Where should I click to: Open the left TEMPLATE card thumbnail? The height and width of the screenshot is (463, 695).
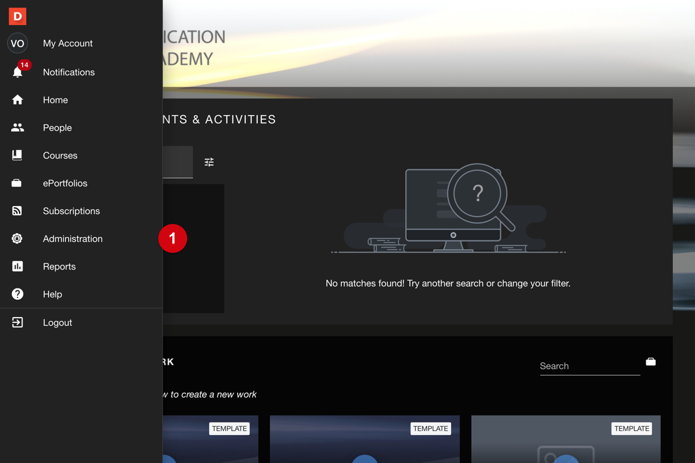click(210, 439)
